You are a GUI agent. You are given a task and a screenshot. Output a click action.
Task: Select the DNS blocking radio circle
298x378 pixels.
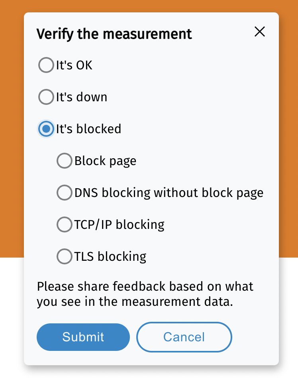pyautogui.click(x=65, y=193)
